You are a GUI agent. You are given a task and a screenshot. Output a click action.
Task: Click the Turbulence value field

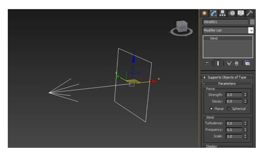tap(234, 123)
